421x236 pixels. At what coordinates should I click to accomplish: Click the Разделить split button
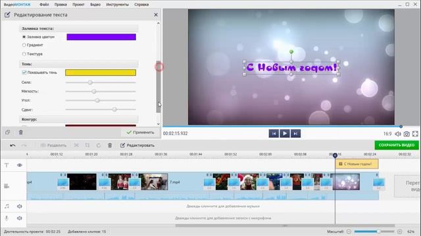click(x=53, y=146)
